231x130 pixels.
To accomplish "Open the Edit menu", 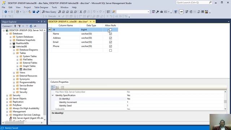I will click(x=10, y=7).
